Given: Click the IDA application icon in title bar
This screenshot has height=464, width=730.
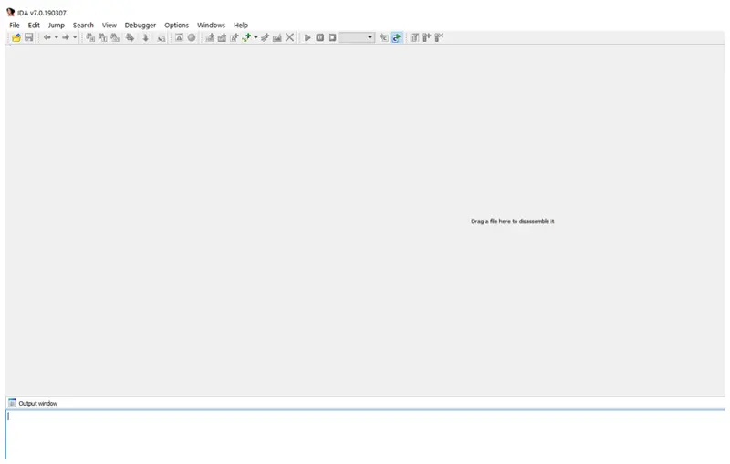Looking at the screenshot, I should (11, 12).
